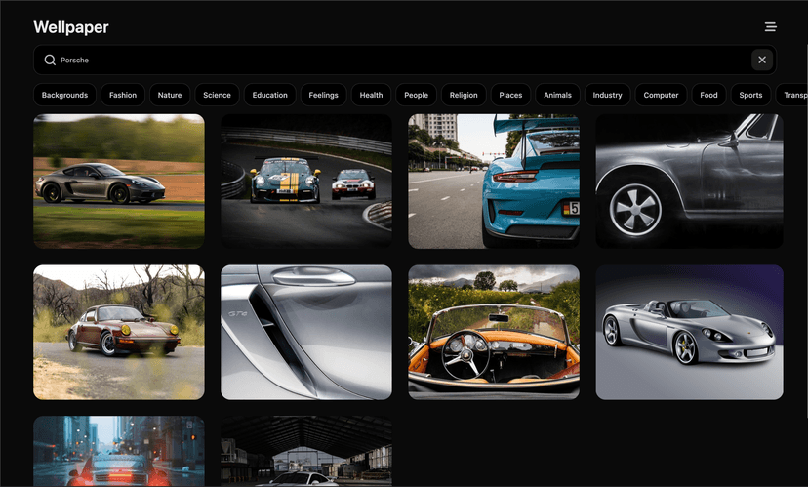Screen dimensions: 808x487
Task: Choose the Health category chip
Action: pyautogui.click(x=371, y=95)
